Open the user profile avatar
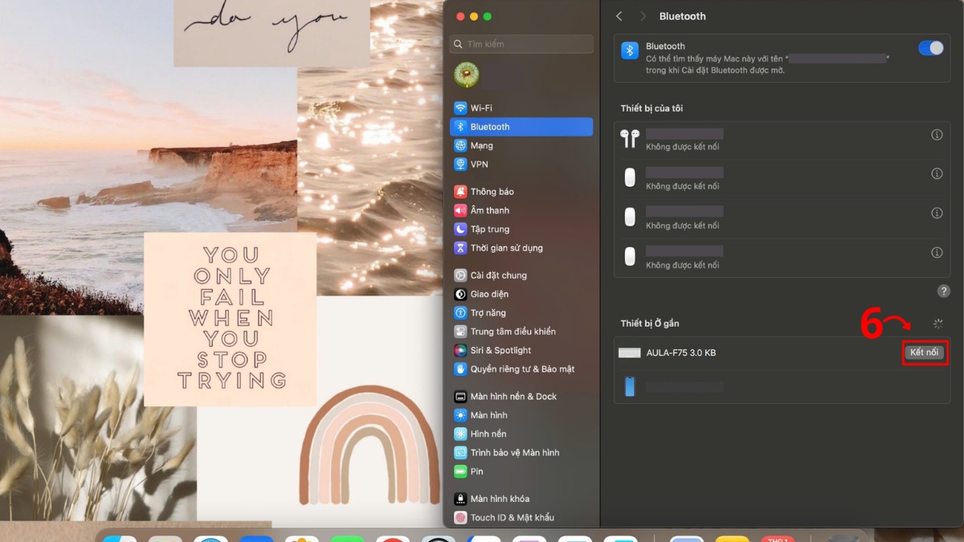 point(466,75)
